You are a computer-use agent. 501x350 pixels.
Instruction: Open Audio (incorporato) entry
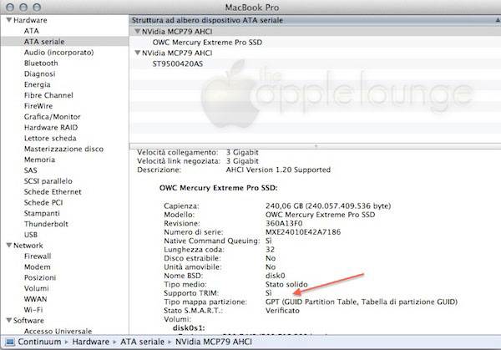coord(58,53)
